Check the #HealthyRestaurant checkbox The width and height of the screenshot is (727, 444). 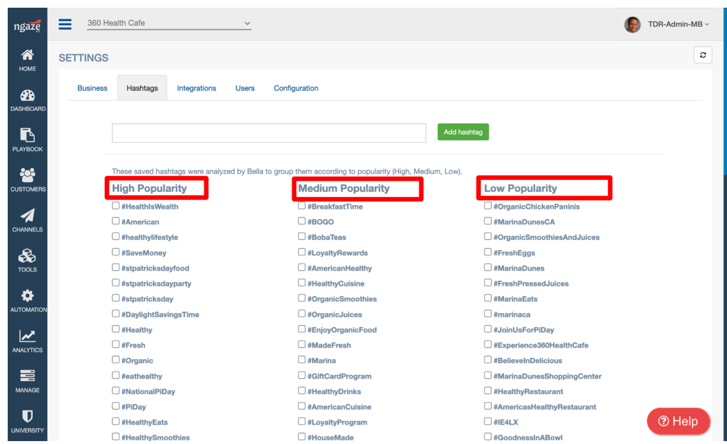(x=488, y=391)
